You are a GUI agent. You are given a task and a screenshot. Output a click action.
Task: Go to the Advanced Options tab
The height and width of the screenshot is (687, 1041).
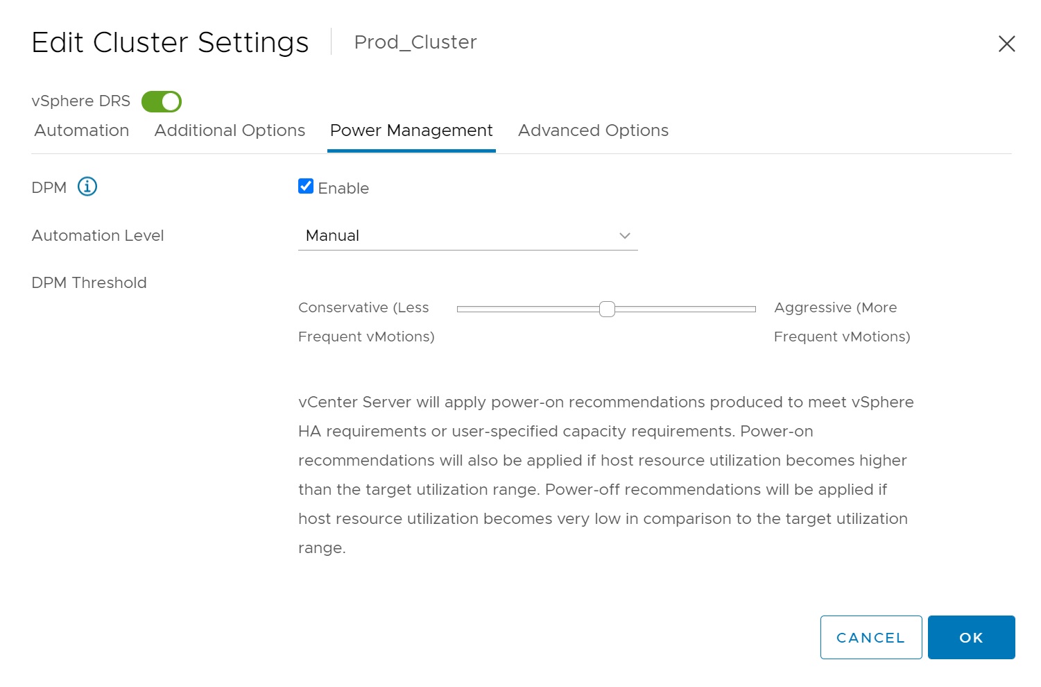pos(593,130)
